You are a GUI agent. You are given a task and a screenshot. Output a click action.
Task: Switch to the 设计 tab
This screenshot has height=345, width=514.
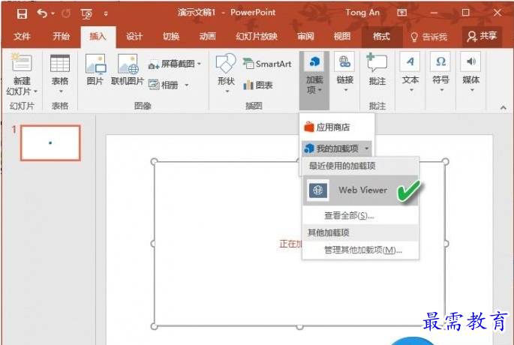tap(134, 36)
